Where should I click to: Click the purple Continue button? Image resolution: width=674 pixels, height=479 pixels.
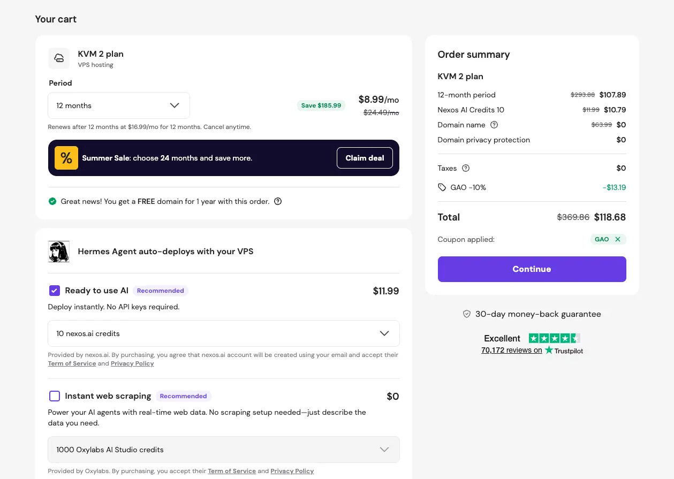pos(532,269)
